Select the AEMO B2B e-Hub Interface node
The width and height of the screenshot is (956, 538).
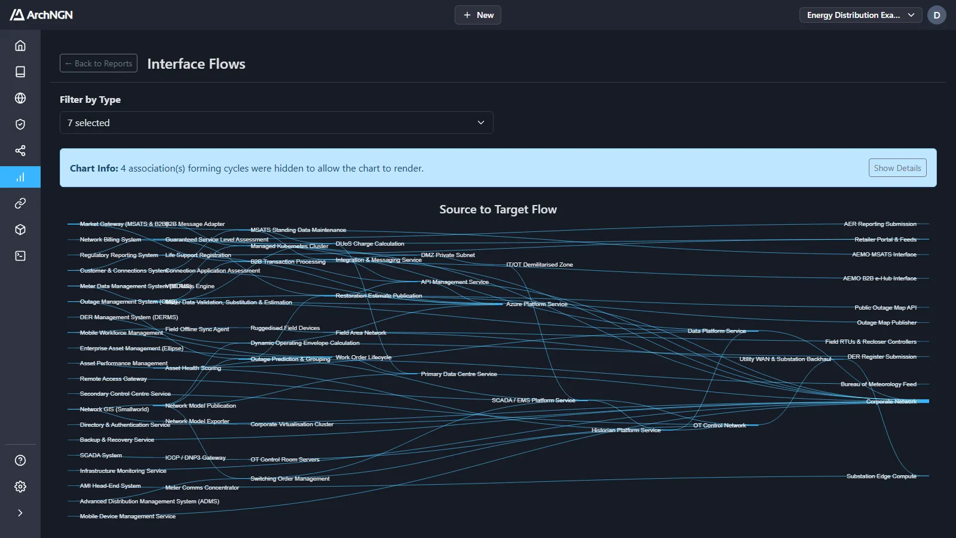pyautogui.click(x=880, y=279)
